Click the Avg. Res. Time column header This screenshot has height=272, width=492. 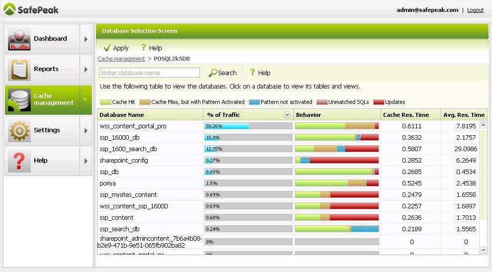coord(464,115)
